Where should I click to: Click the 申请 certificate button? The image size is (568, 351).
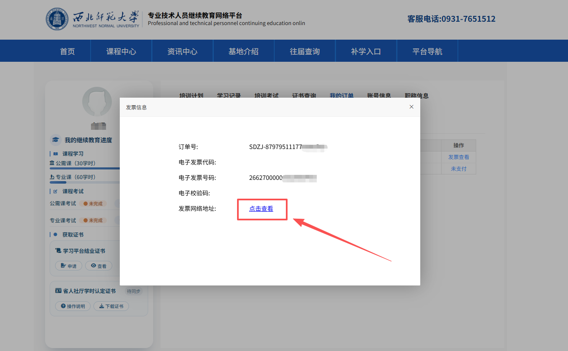click(x=68, y=266)
